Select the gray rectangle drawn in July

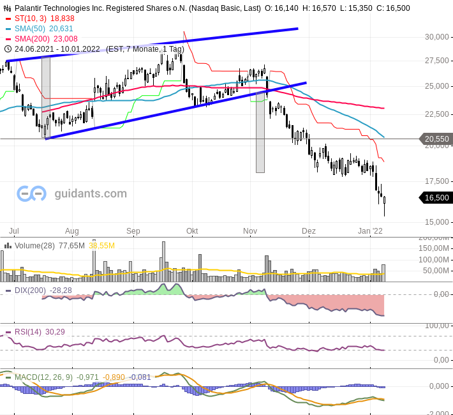[46, 97]
